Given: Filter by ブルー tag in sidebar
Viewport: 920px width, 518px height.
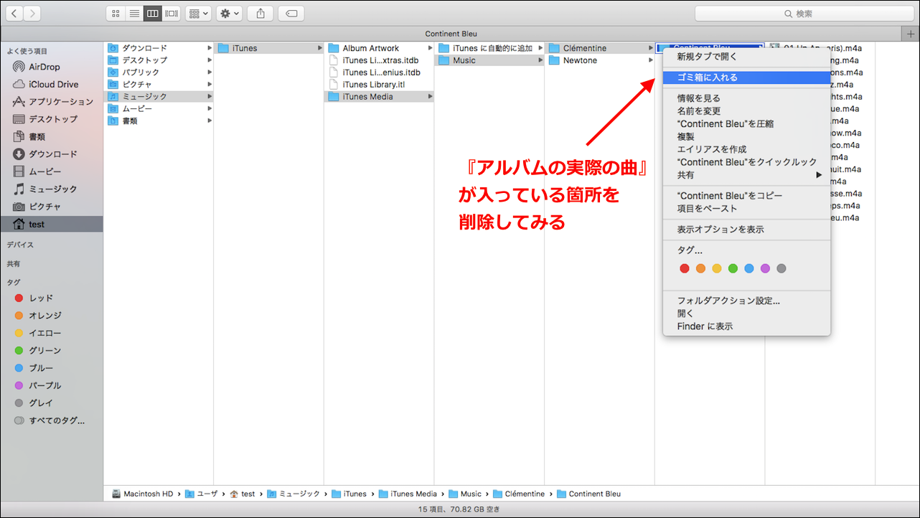Looking at the screenshot, I should [x=51, y=368].
